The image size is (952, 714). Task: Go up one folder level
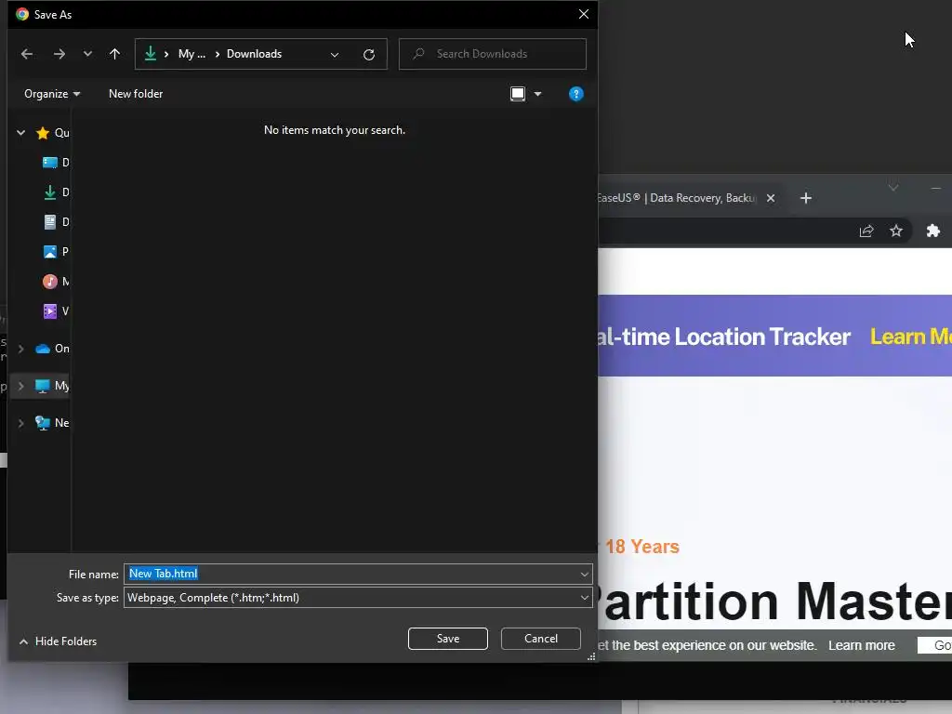114,54
